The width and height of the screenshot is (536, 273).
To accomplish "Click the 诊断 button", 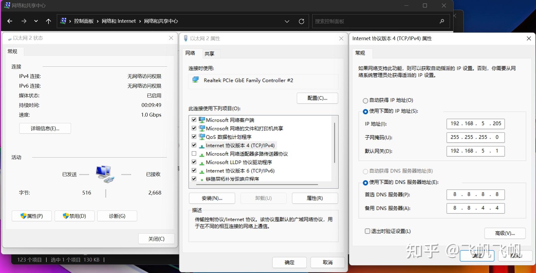I will [x=117, y=216].
